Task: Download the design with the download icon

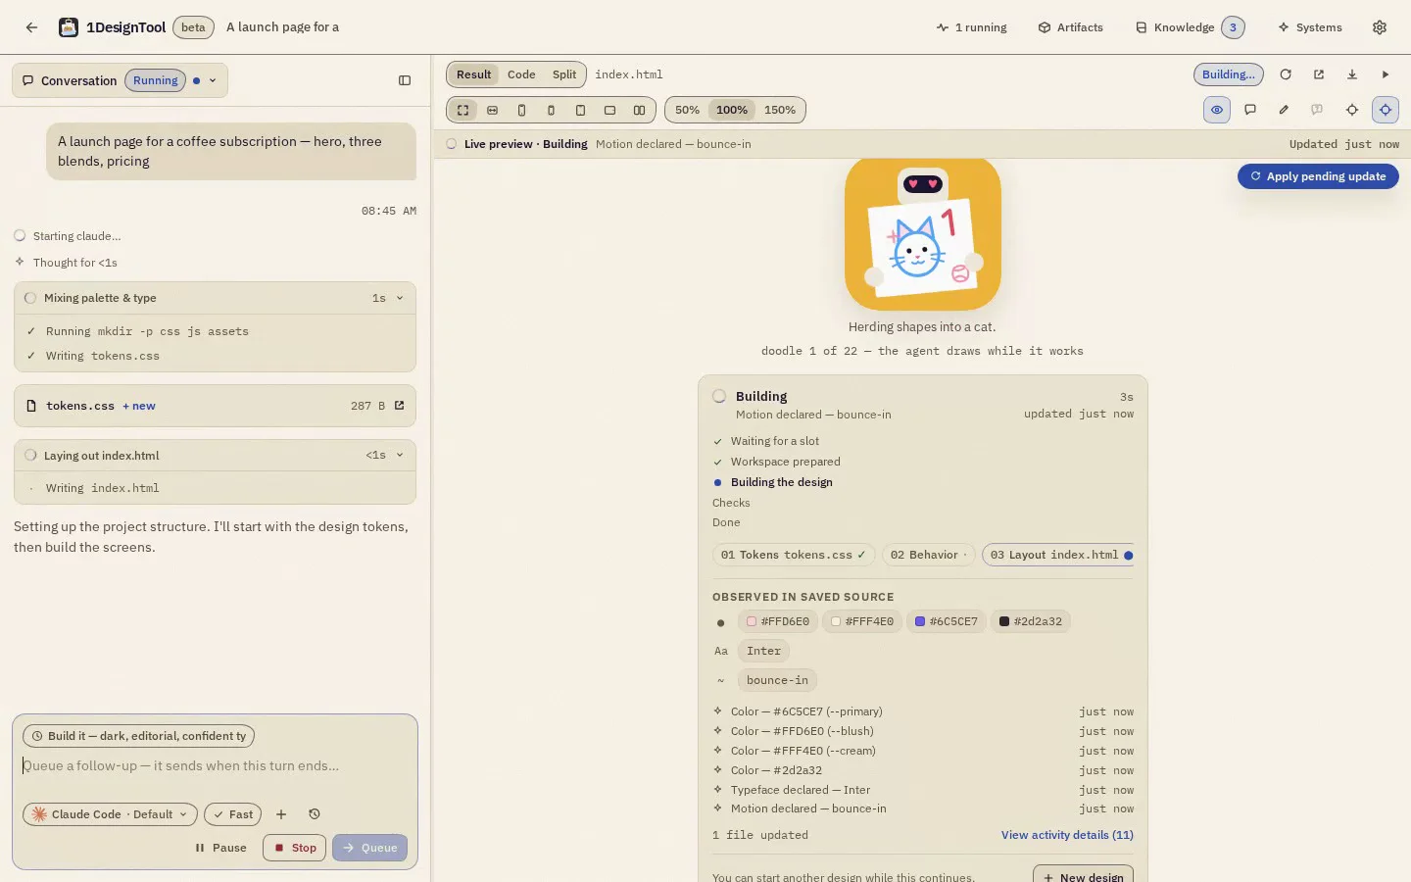Action: point(1352,74)
